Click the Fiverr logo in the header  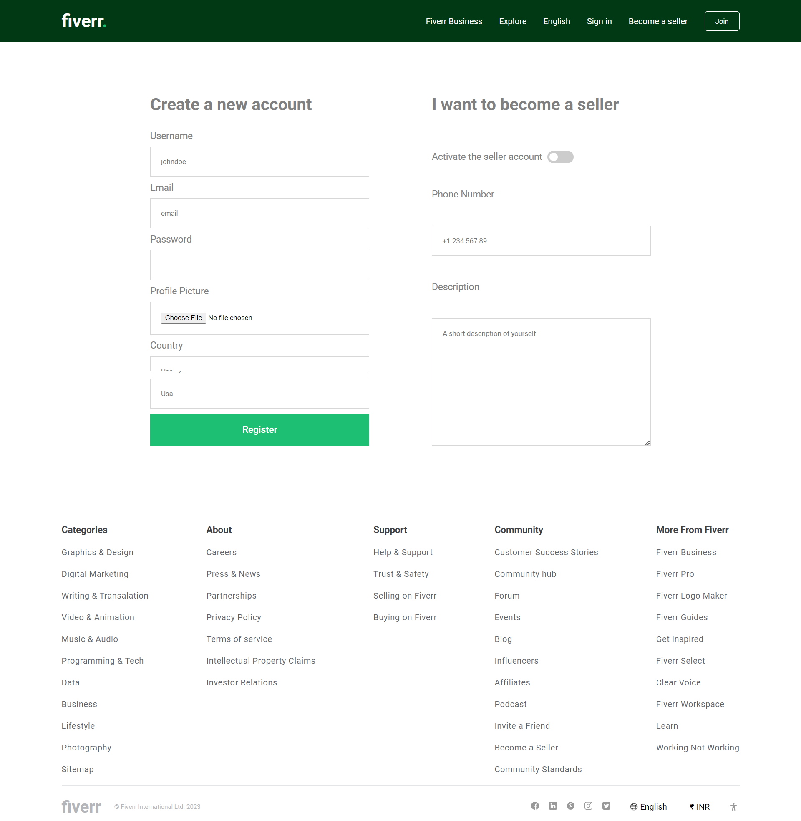click(83, 20)
